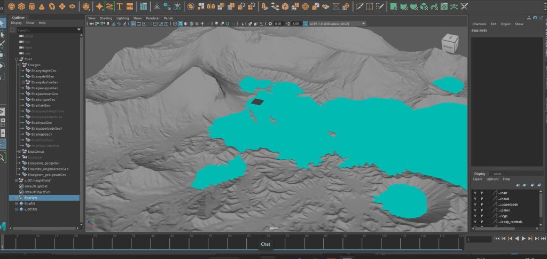Expand Elsa:eyelashesGeo in Outliner
547x259 pixels.
(23, 82)
